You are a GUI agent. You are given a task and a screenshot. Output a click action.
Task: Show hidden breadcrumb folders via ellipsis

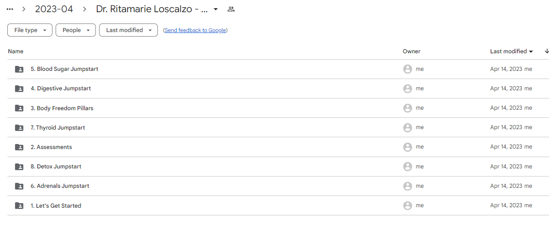10,9
